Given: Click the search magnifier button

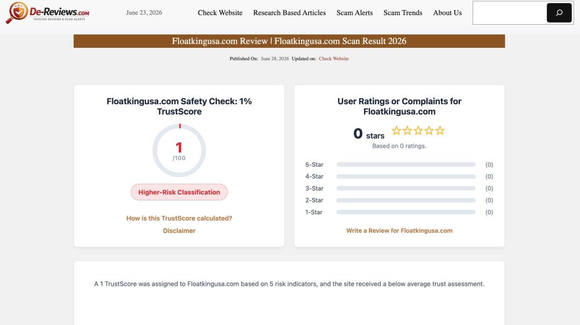Looking at the screenshot, I should [559, 12].
